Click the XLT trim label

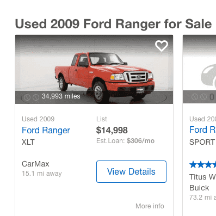coord(28,142)
